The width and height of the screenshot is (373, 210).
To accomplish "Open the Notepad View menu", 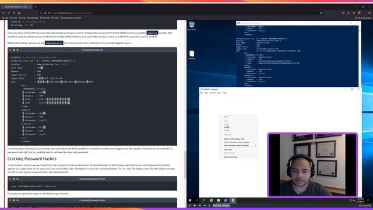I will [219, 93].
